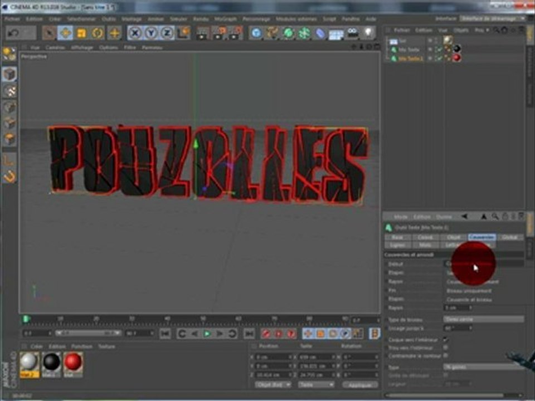Open render to picture viewer icon

220,33
